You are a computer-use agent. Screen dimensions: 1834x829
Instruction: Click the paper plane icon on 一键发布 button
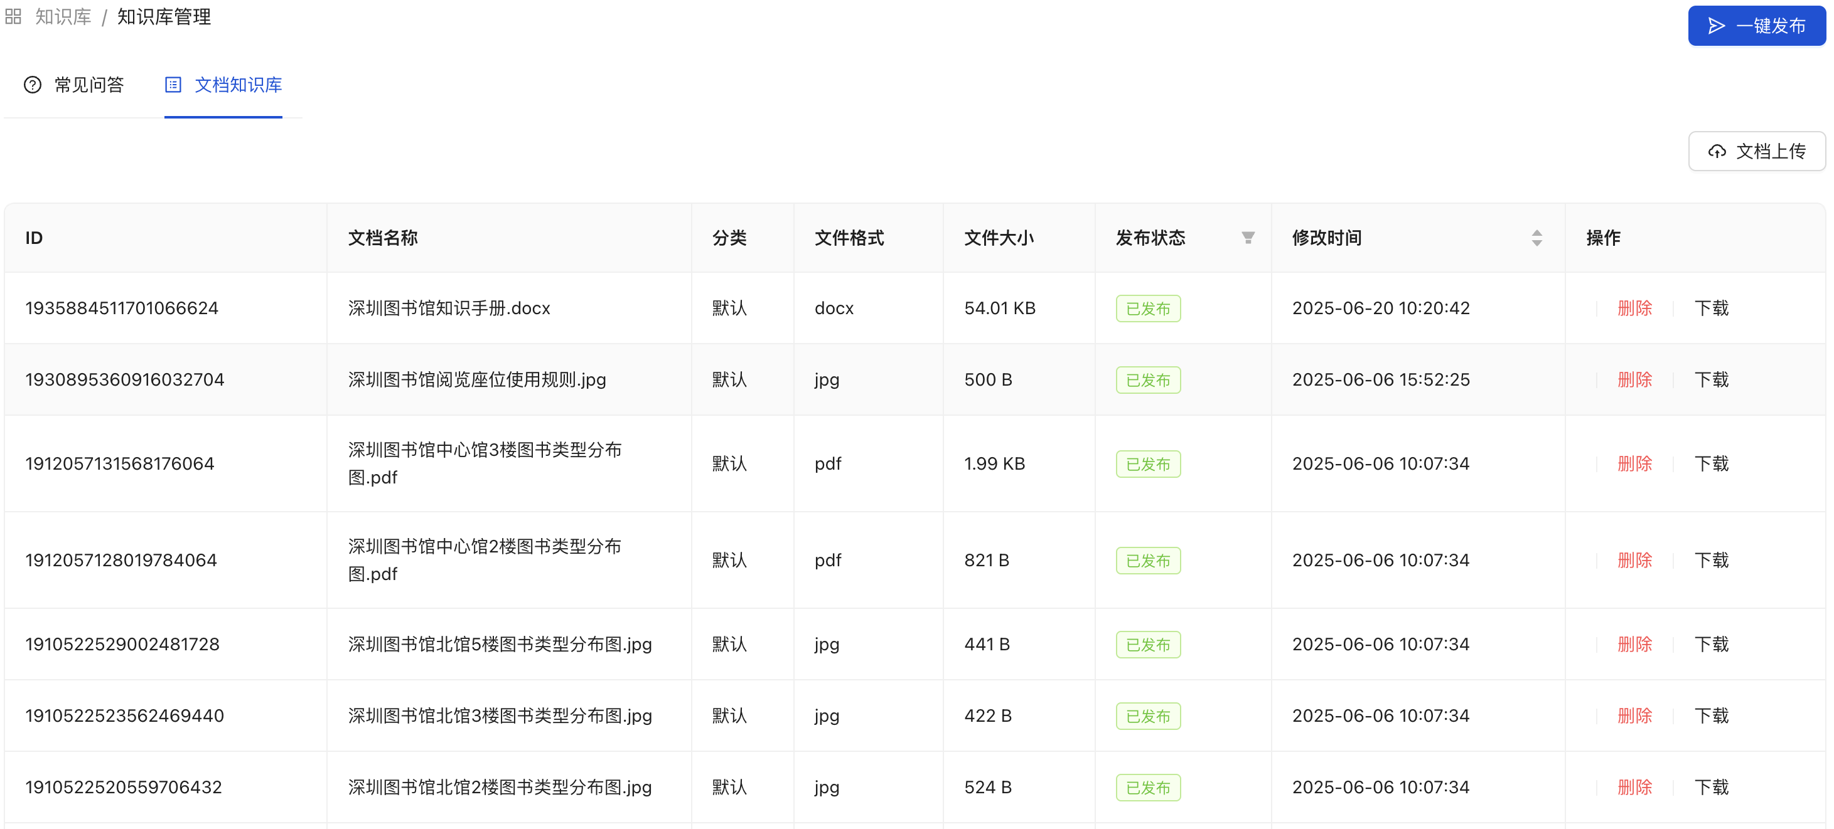tap(1716, 26)
